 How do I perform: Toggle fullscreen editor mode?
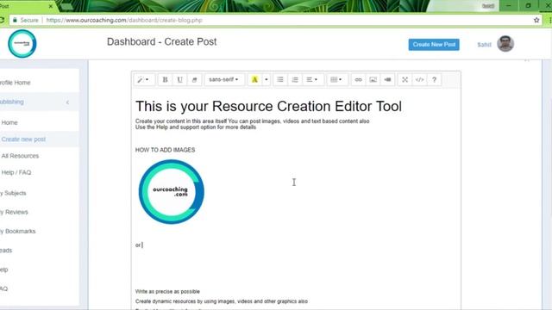[x=405, y=80]
